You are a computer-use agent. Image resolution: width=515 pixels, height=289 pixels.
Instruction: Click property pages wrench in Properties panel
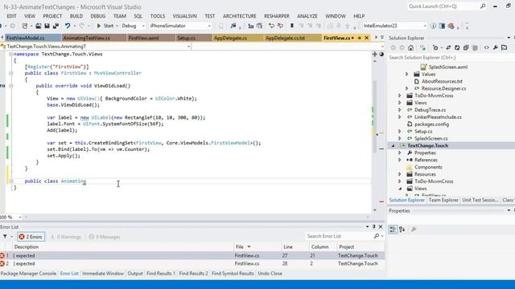click(x=414, y=230)
